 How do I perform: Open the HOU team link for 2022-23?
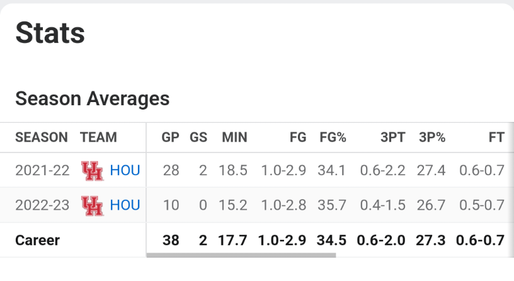tap(125, 205)
